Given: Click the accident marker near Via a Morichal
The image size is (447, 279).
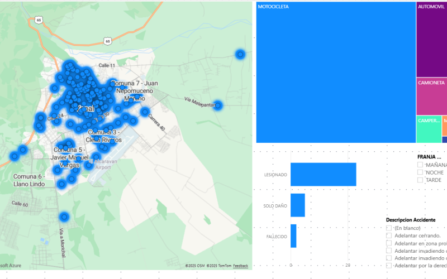Looking at the screenshot, I should [x=64, y=217].
